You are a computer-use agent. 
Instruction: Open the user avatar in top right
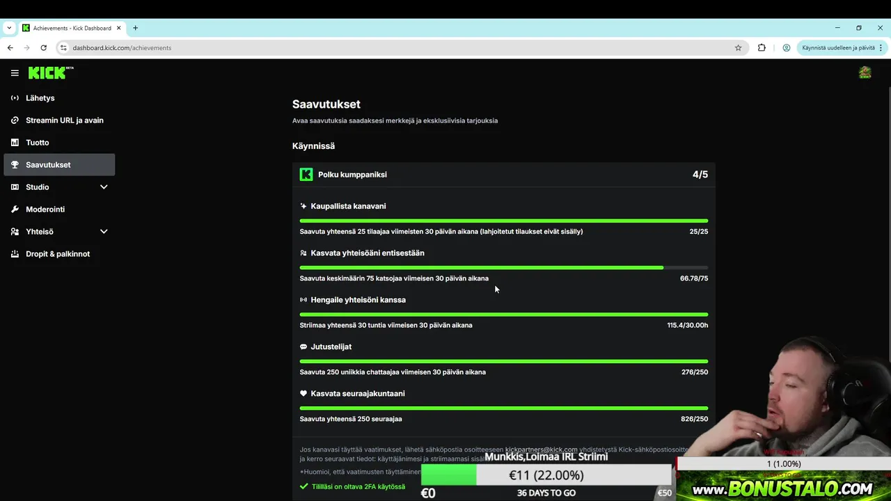coord(865,72)
